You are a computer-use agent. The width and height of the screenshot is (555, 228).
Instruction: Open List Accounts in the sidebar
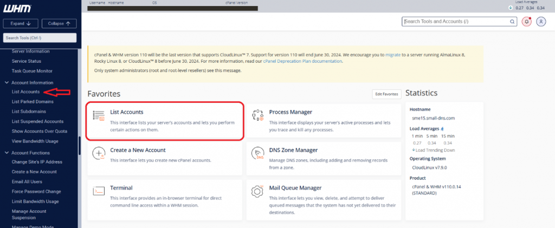pos(25,92)
